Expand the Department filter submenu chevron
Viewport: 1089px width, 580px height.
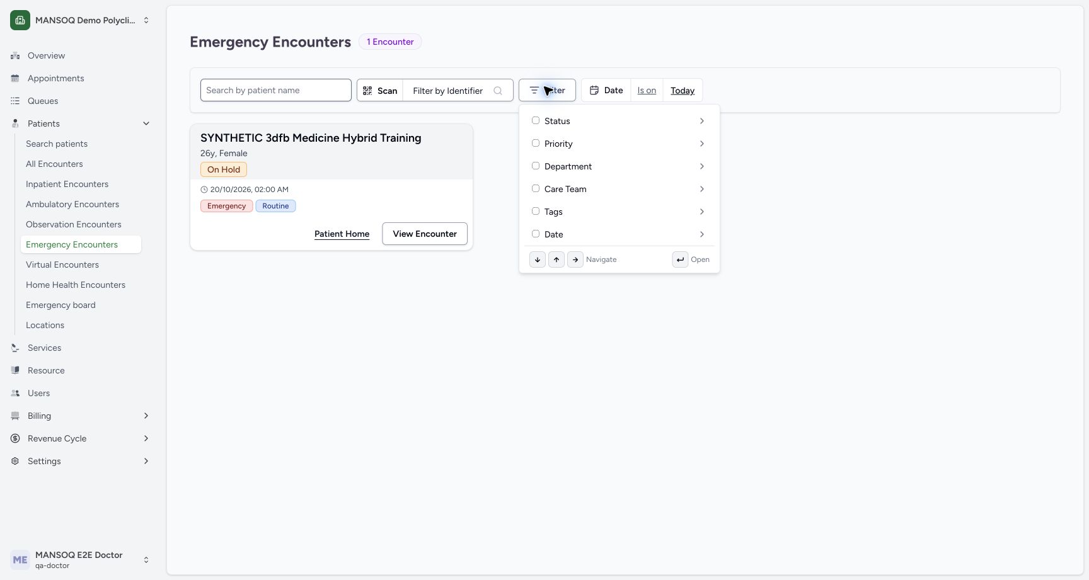701,166
